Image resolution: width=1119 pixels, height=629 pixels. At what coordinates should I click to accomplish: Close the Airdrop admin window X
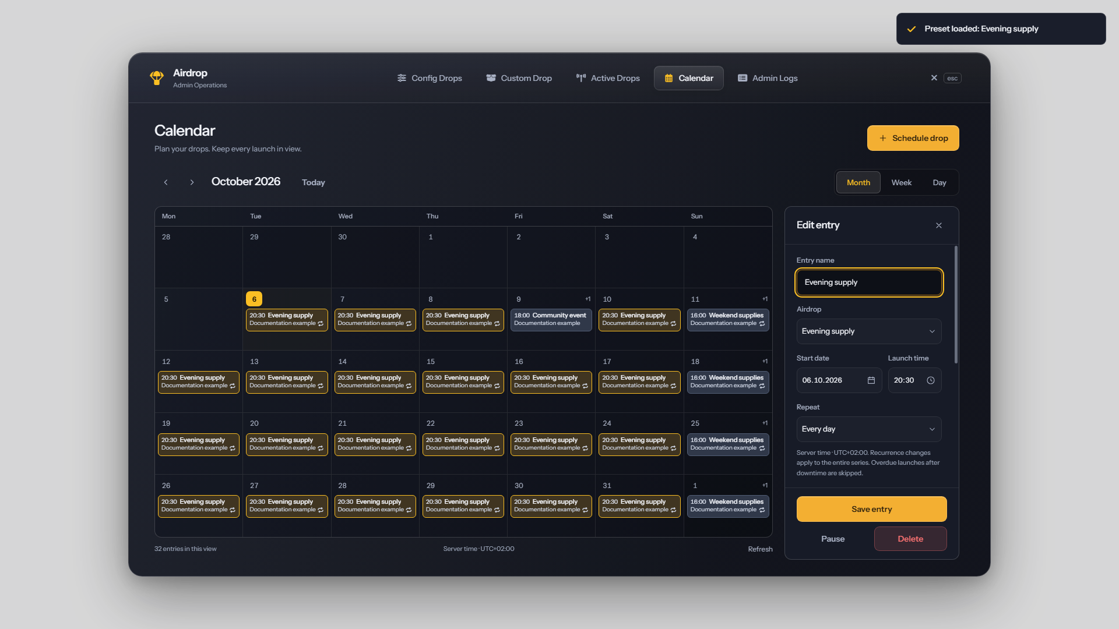click(x=934, y=78)
